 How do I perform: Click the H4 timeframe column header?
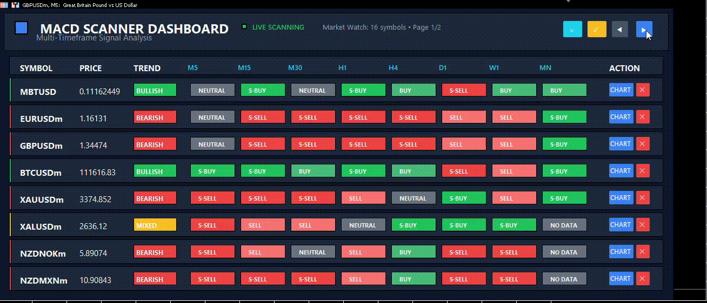click(x=393, y=68)
